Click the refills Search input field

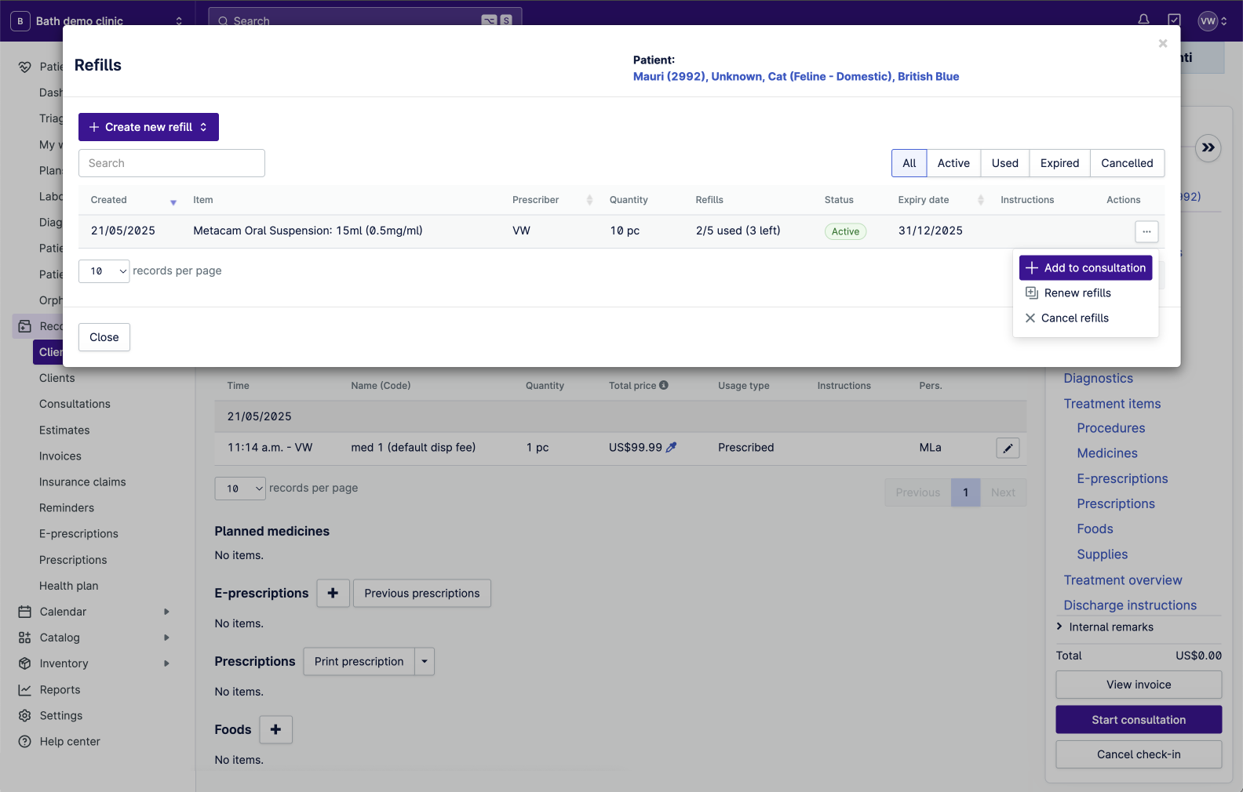[x=172, y=163]
